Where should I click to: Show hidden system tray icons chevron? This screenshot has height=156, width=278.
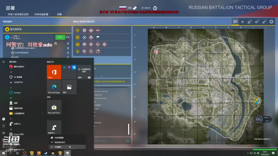coord(248,153)
